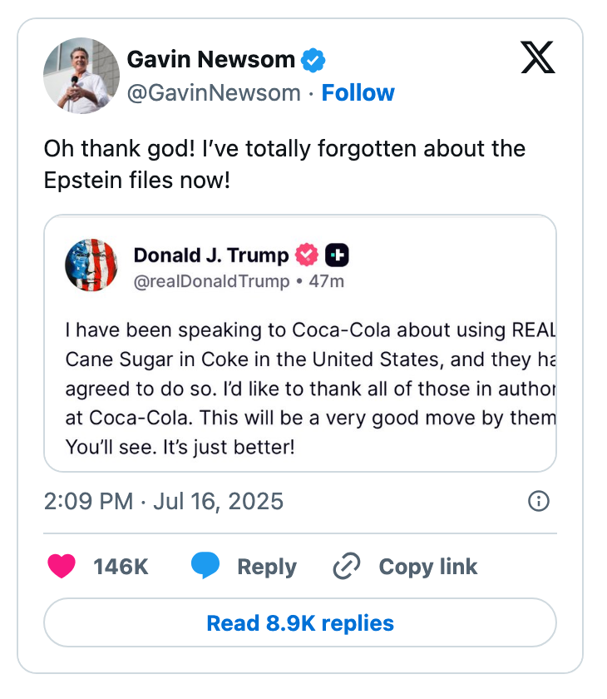
Task: Open the quoted Coca-Cola post text
Action: point(309,388)
